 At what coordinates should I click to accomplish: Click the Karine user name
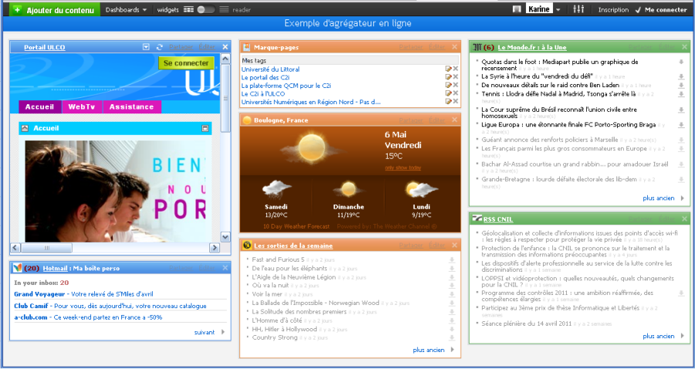(x=538, y=9)
